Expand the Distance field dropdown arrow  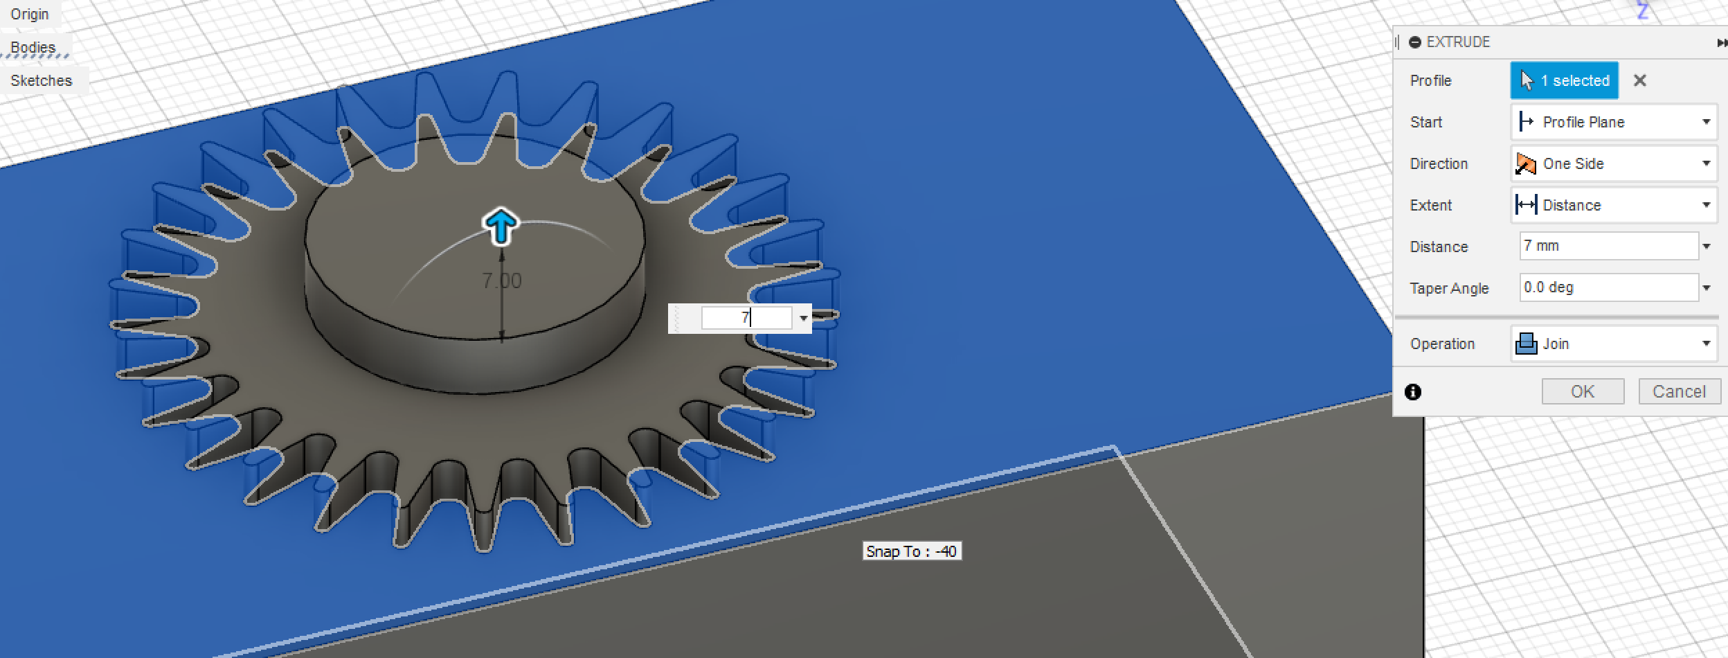coord(1707,247)
